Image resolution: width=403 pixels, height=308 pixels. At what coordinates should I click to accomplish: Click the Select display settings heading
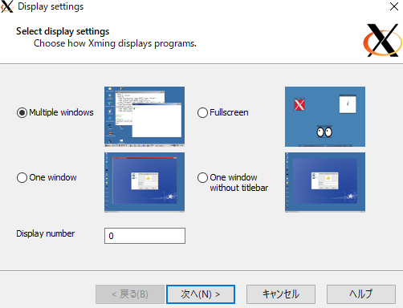(x=63, y=31)
